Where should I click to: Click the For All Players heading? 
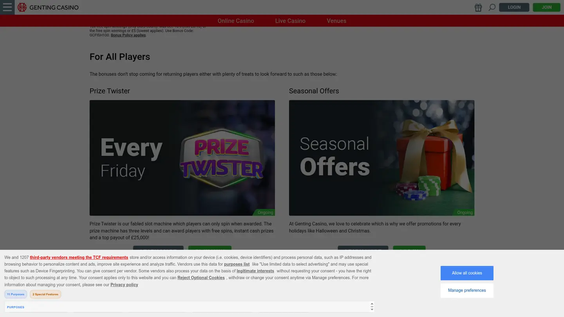click(x=120, y=57)
